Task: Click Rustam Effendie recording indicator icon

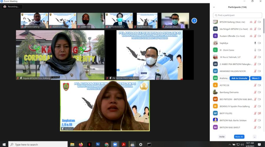Action: pos(251,36)
